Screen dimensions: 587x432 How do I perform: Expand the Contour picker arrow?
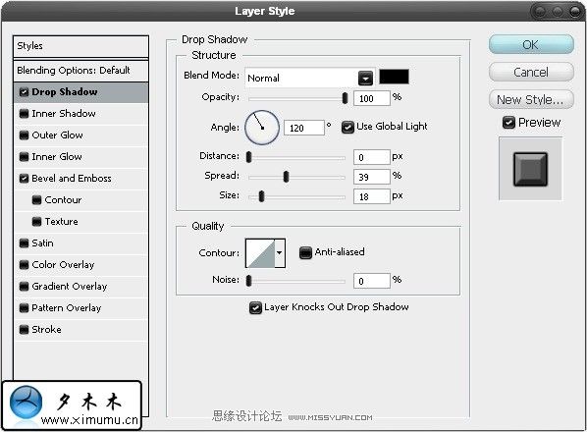280,253
